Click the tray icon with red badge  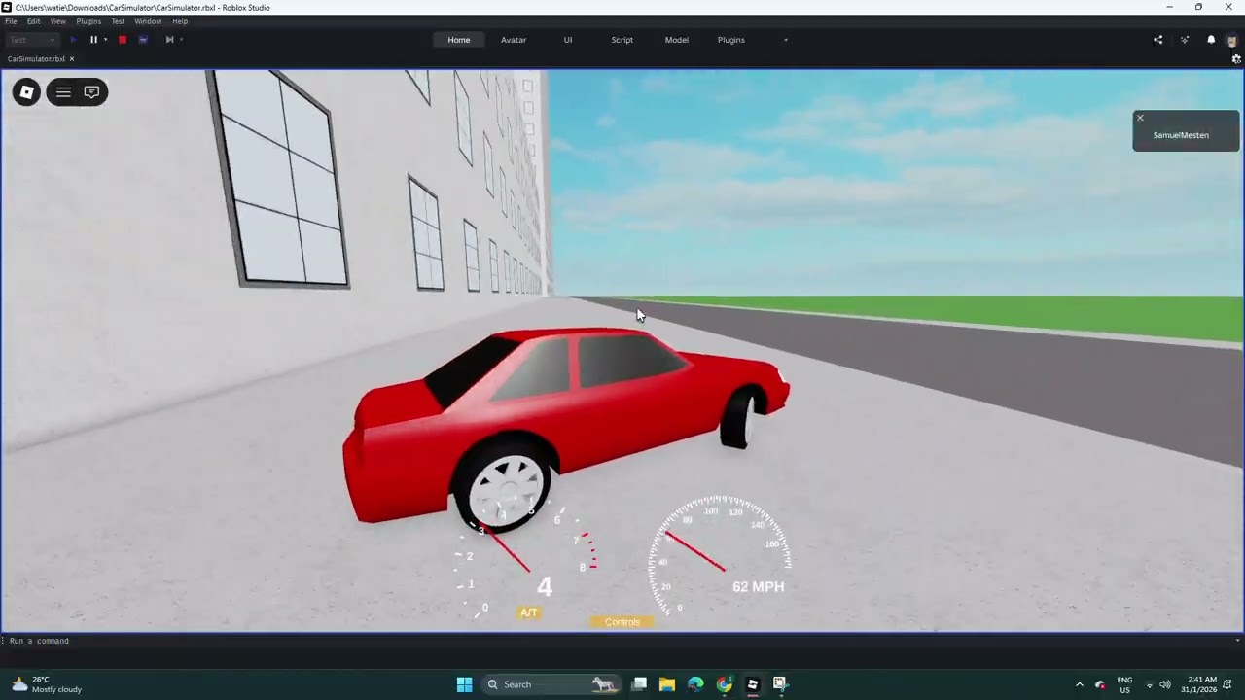click(1100, 684)
